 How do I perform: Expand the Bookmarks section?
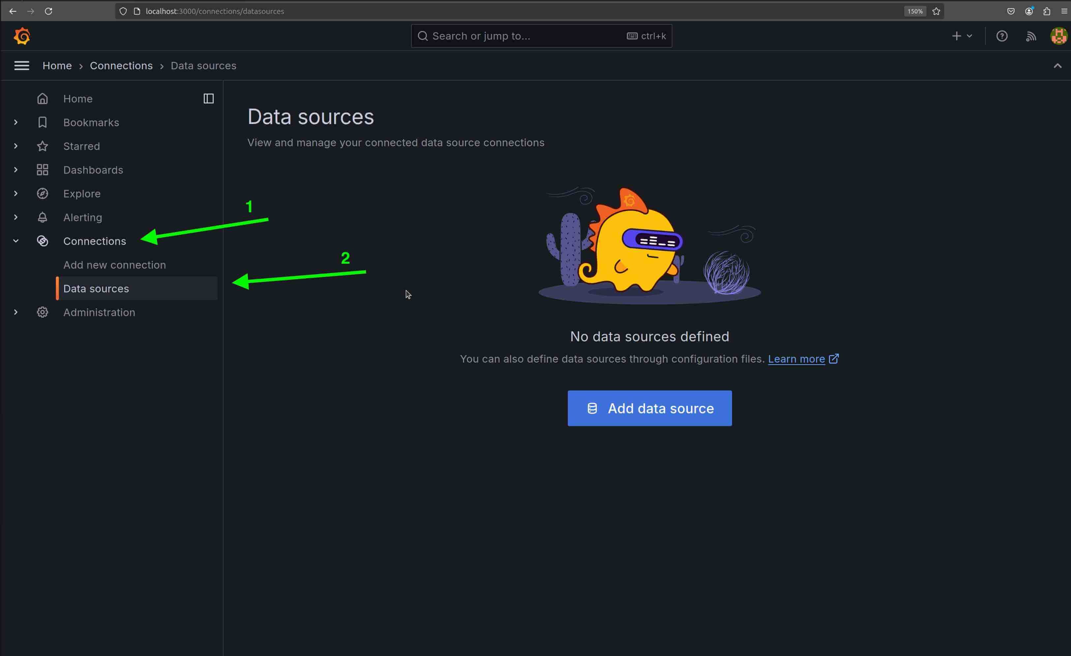[15, 122]
